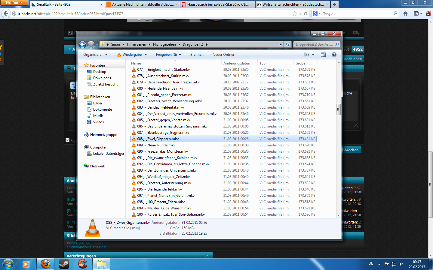433x270 pixels.
Task: Select Netzwerk in navigation pane
Action: [97, 166]
